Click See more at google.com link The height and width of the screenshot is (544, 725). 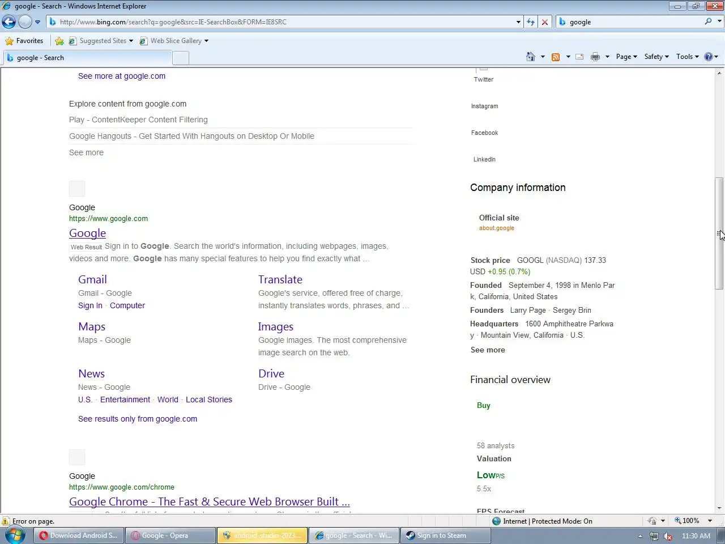pos(122,76)
